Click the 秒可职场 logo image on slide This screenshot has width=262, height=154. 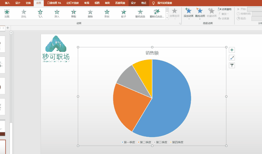56,49
